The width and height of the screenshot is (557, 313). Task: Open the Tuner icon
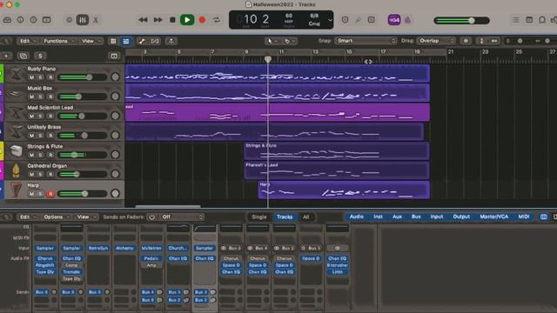pyautogui.click(x=358, y=20)
